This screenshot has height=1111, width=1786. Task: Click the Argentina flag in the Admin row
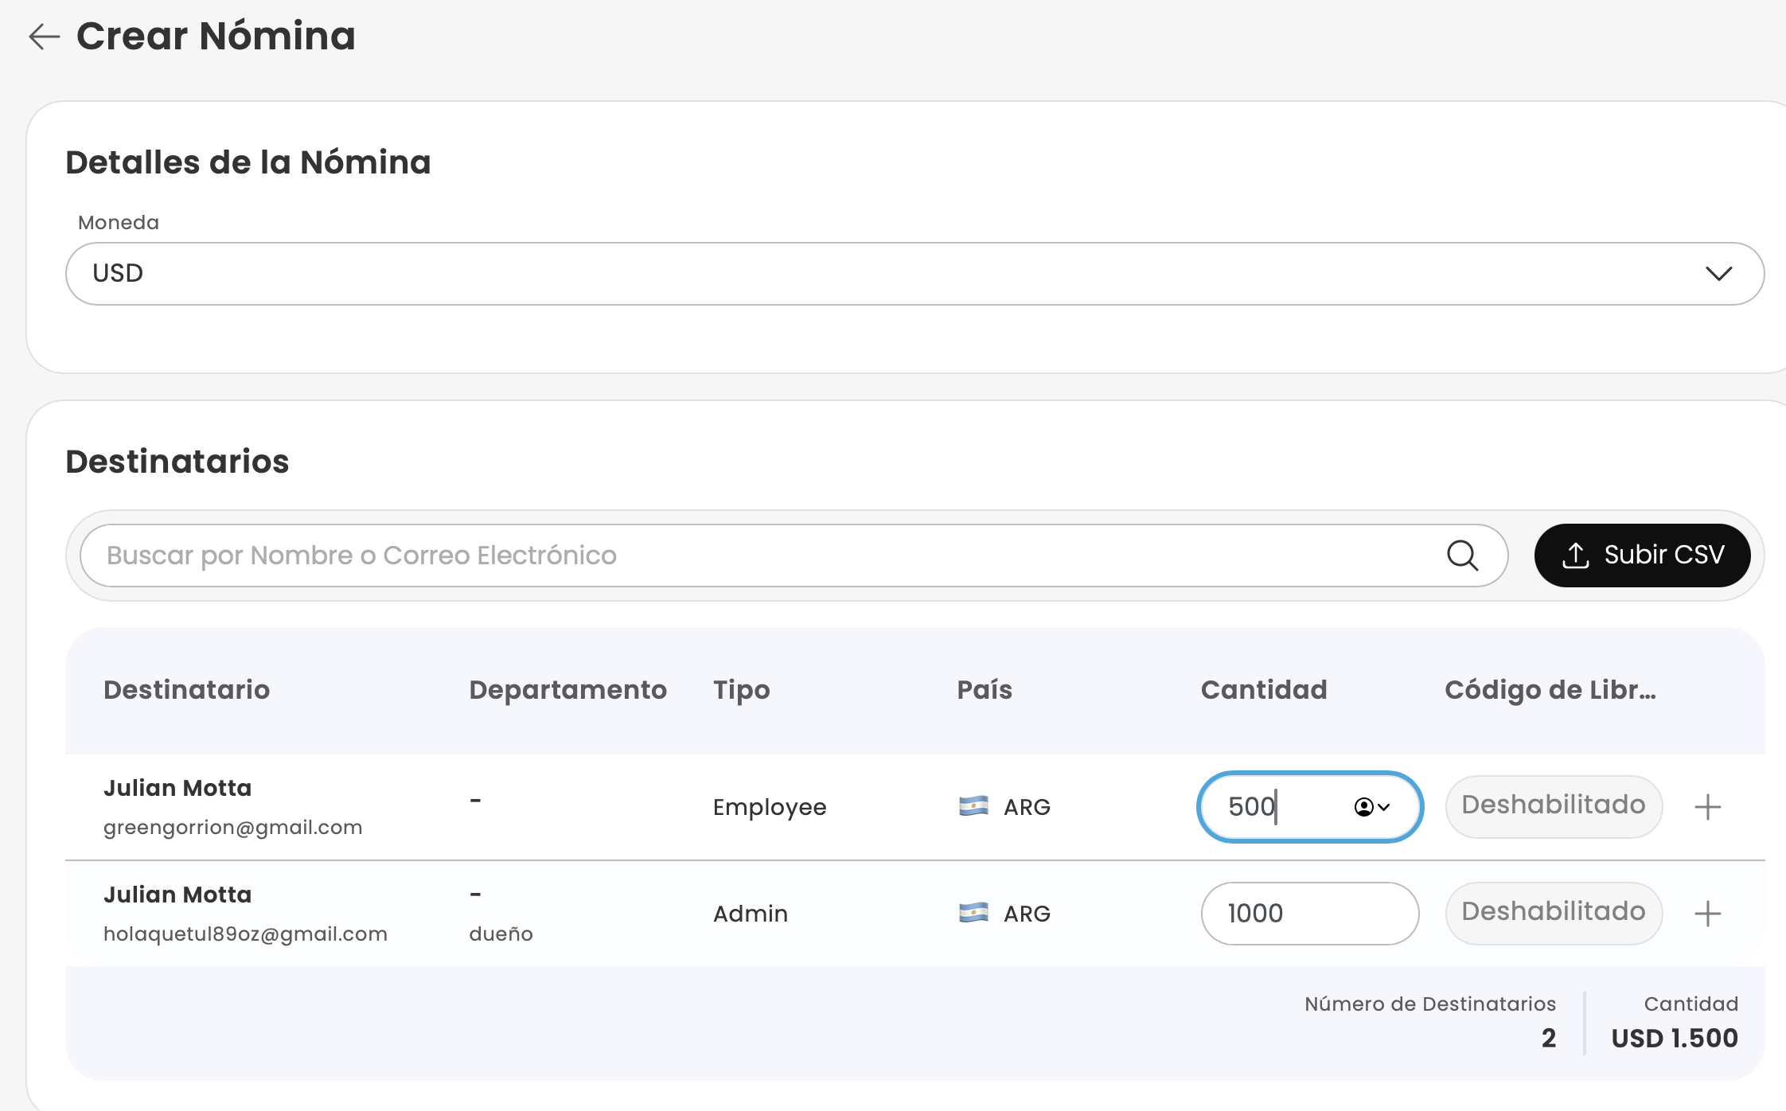973,913
